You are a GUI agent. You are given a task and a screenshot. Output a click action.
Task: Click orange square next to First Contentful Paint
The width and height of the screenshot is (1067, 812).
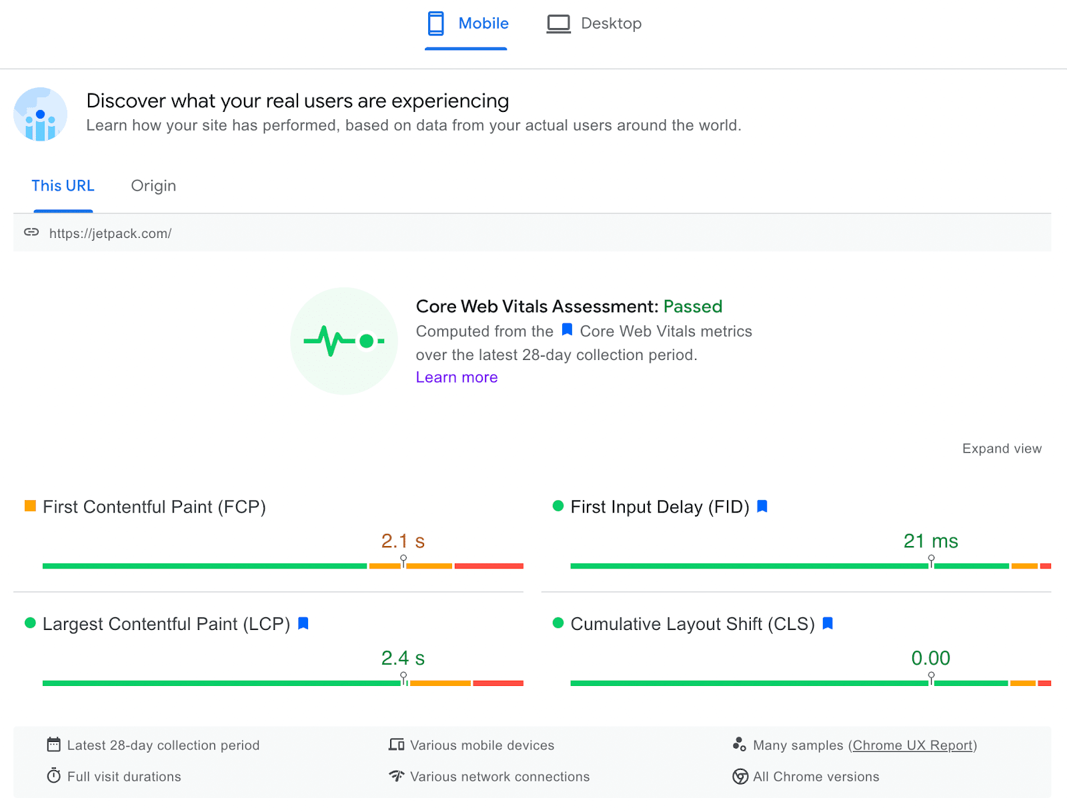[30, 506]
